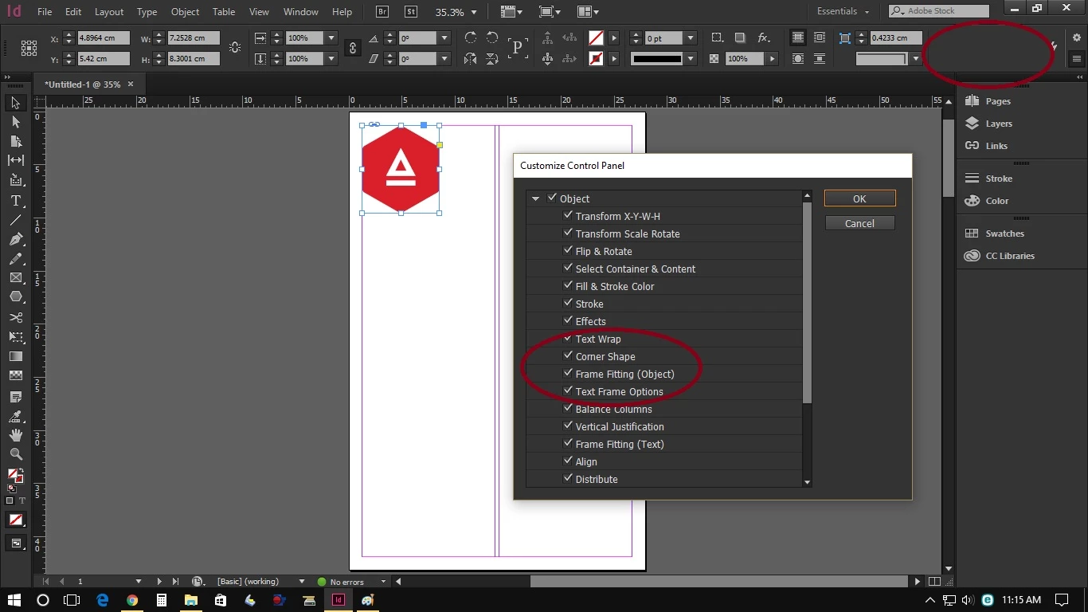Uncheck Flip & Rotate checkbox
1088x612 pixels.
(x=568, y=250)
